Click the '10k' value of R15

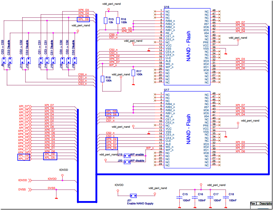(111, 22)
